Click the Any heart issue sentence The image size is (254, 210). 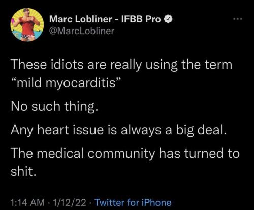[x=119, y=130]
